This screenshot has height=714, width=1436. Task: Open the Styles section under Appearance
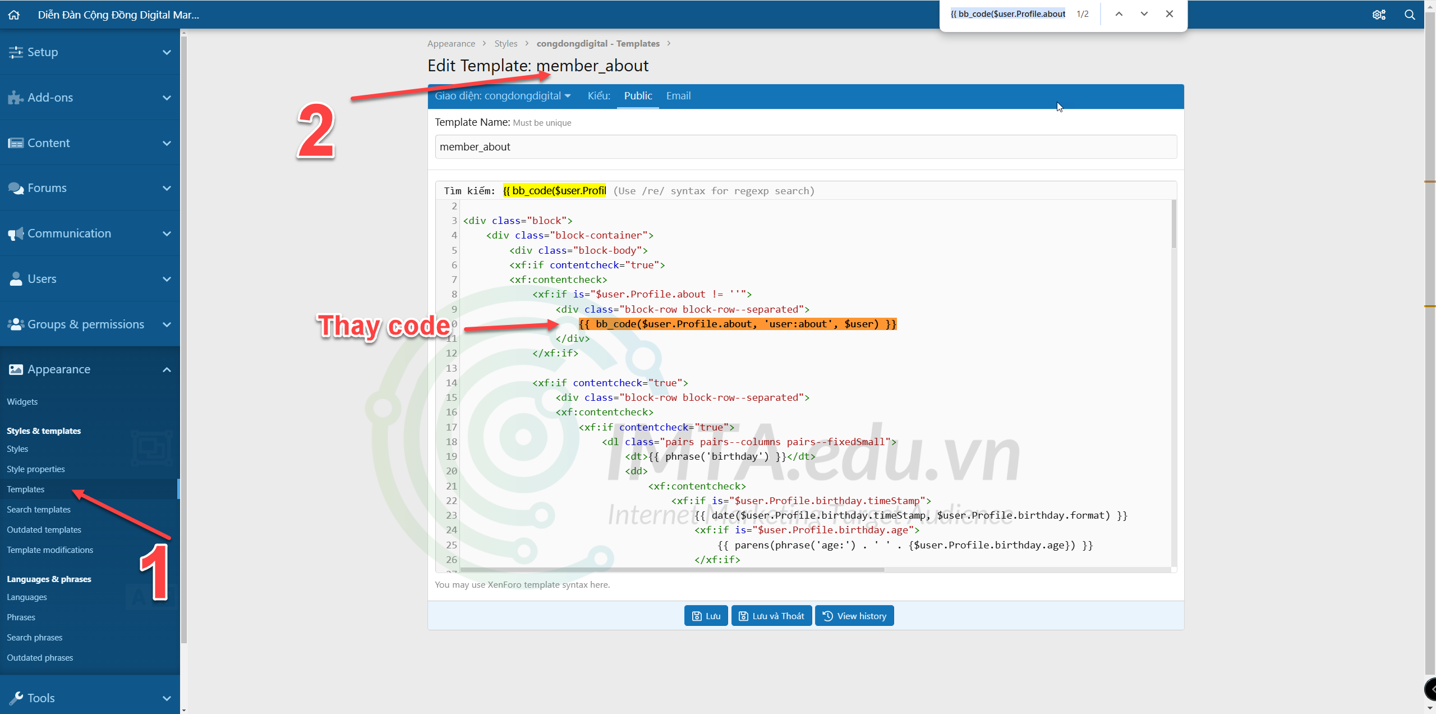coord(17,449)
